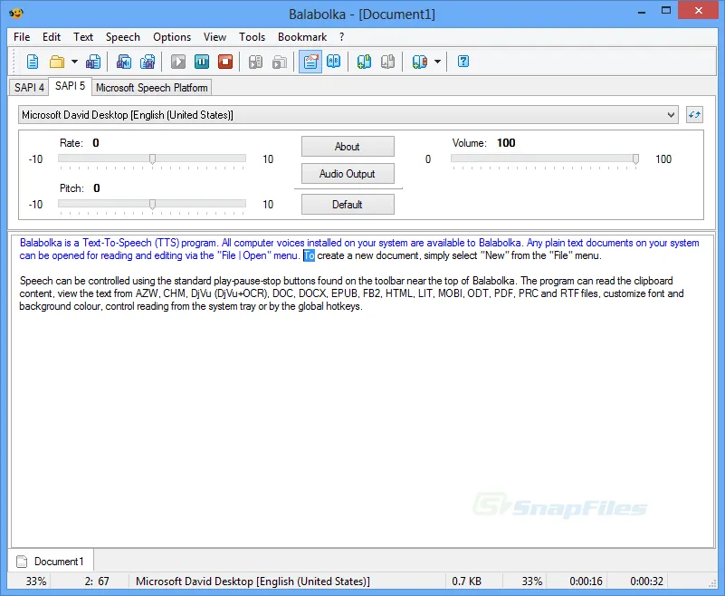Open the voice selection combo box
725x596 pixels.
348,115
